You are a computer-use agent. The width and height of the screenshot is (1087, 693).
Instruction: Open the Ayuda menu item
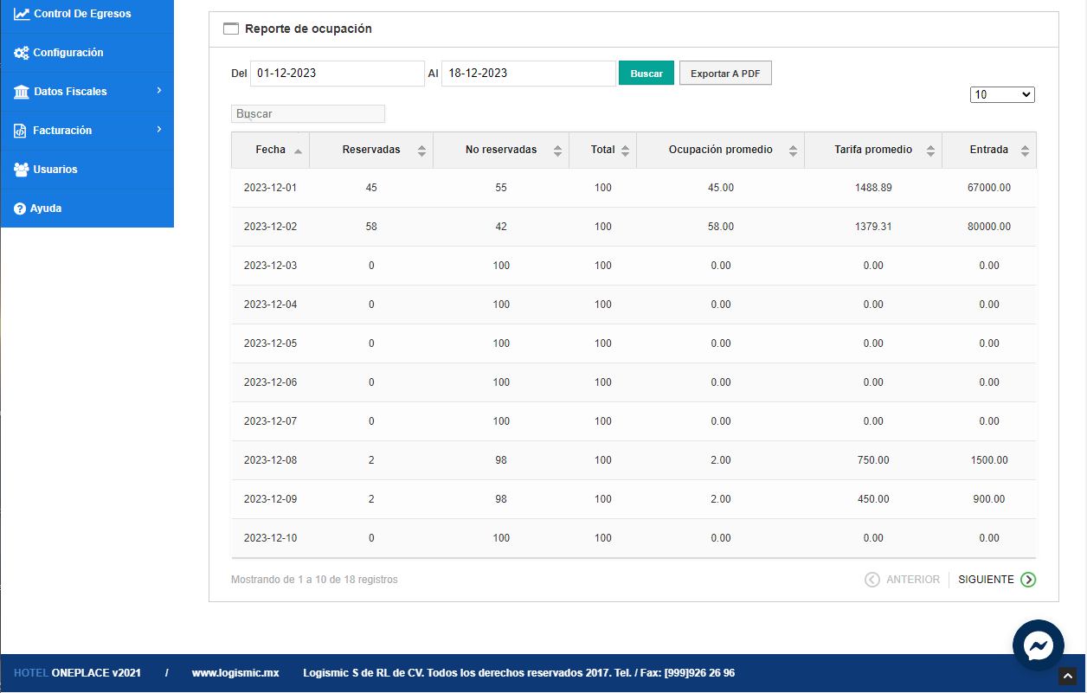[x=46, y=209]
